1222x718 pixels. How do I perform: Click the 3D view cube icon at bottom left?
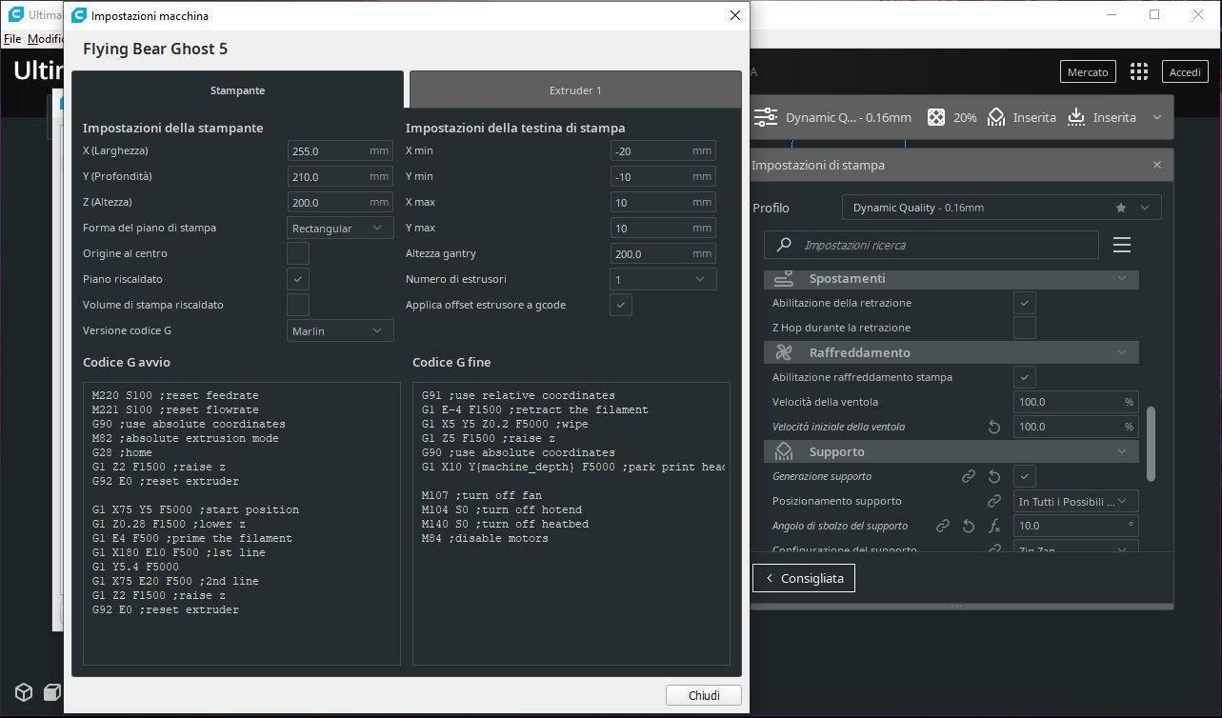tap(24, 692)
